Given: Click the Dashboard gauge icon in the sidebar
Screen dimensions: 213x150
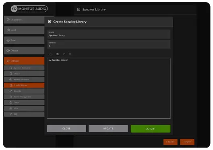Looking at the screenshot, I should [8, 20].
